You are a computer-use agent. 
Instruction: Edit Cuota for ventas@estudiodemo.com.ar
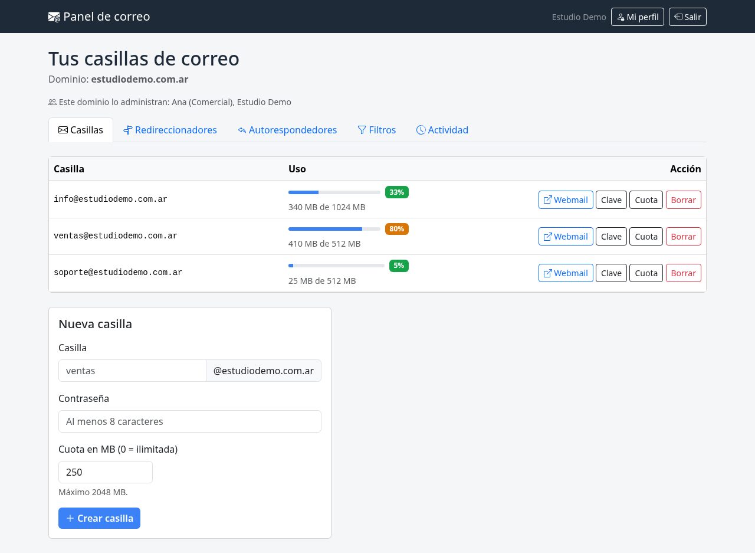[x=646, y=237]
